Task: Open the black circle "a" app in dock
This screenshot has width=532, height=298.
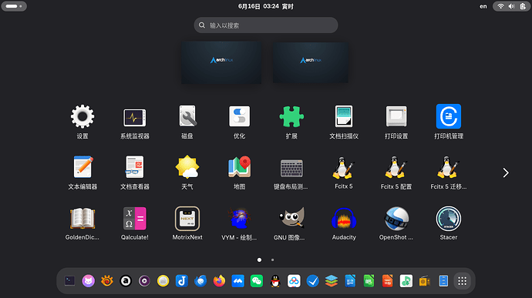Action: [126, 281]
